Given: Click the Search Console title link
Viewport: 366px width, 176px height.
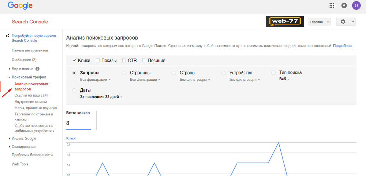Looking at the screenshot, I should point(30,22).
